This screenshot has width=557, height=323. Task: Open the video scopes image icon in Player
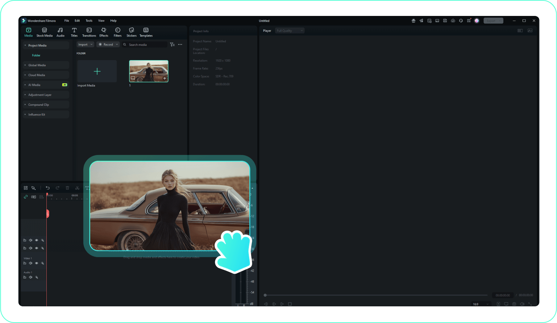pyautogui.click(x=530, y=31)
